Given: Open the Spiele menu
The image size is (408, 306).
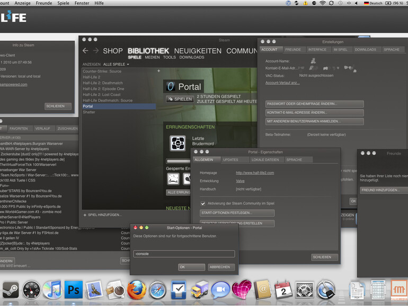Looking at the screenshot, I should [x=63, y=3].
